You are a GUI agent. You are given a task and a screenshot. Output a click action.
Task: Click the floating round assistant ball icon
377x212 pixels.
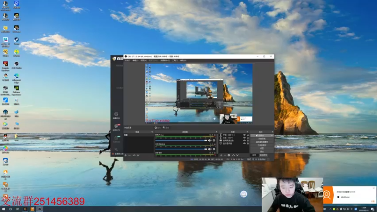[244, 194]
